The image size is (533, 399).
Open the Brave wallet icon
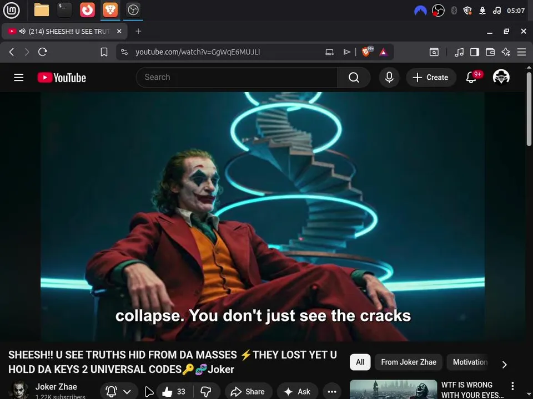pyautogui.click(x=490, y=52)
